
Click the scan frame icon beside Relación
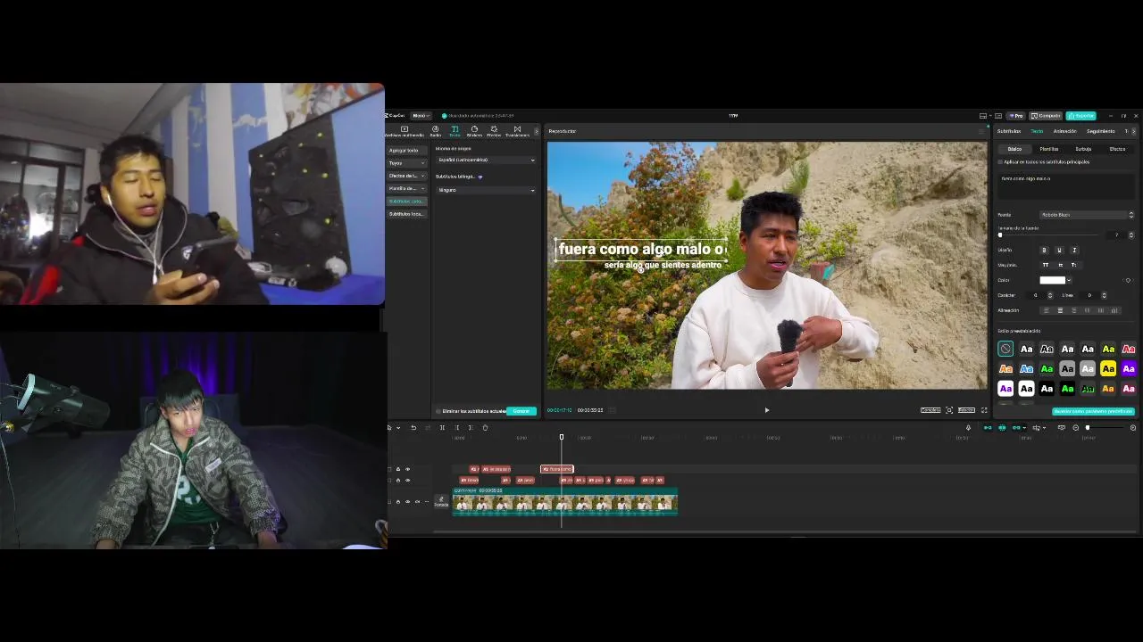(x=949, y=410)
